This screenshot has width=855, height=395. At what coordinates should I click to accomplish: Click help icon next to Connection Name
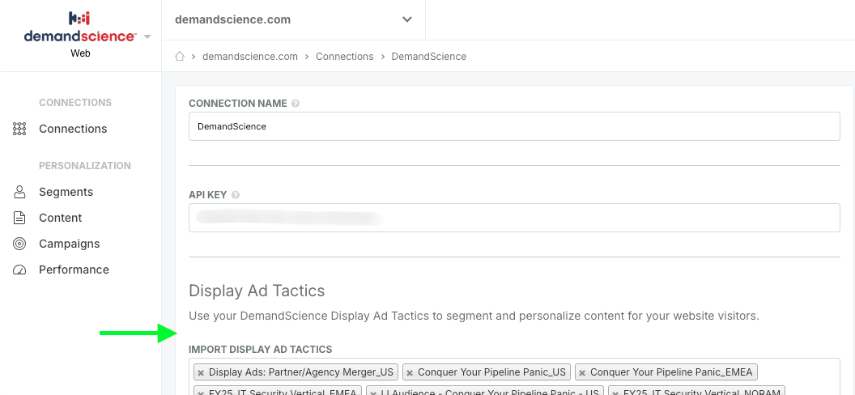point(295,104)
